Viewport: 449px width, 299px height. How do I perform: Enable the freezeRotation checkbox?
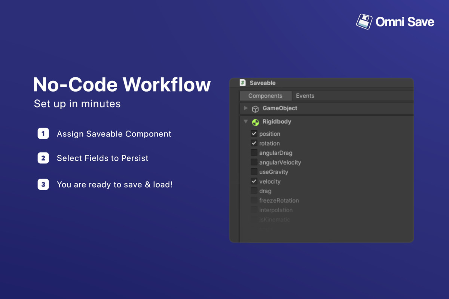tap(254, 200)
